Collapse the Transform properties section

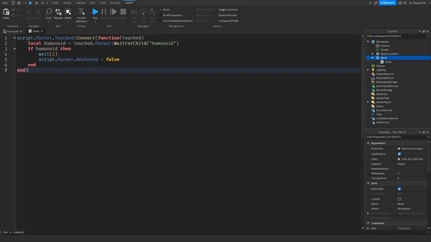368,223
